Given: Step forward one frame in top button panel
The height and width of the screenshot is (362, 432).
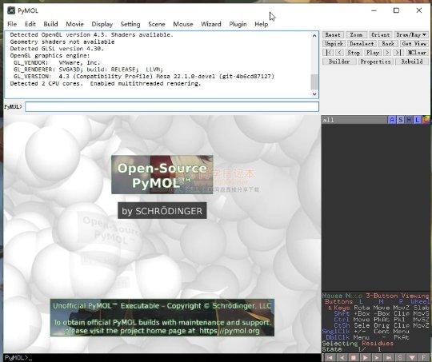Looking at the screenshot, I should (387, 52).
